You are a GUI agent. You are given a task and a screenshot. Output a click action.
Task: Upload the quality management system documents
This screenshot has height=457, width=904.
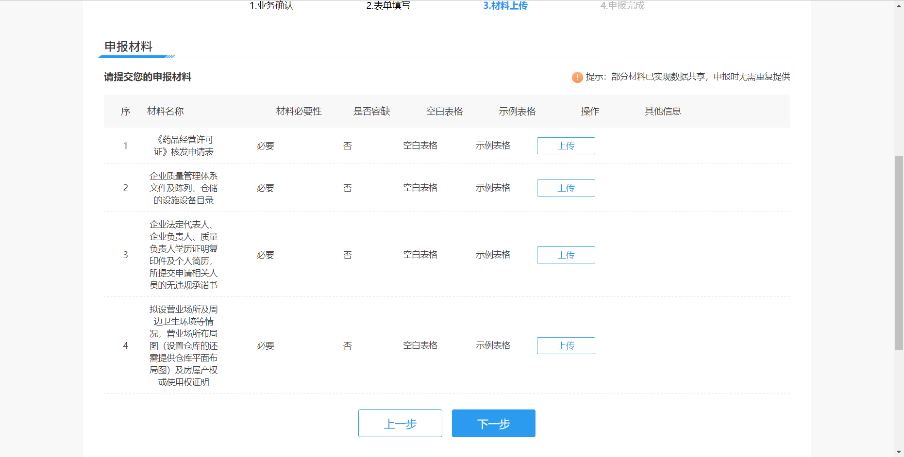pos(566,188)
